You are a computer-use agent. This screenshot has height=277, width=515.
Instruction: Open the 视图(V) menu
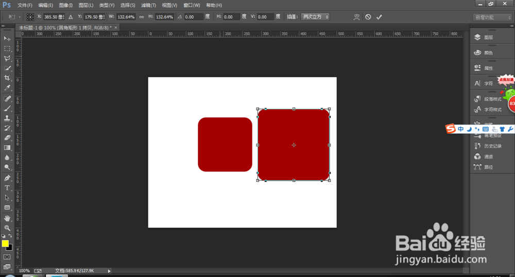pos(169,5)
